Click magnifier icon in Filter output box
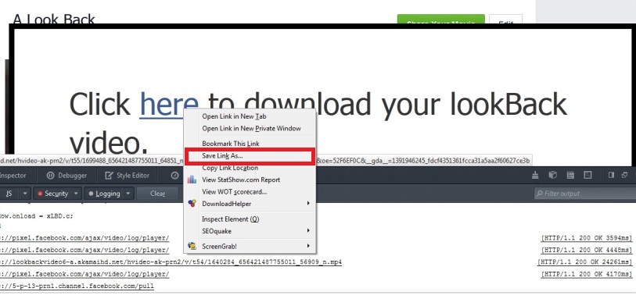The height and width of the screenshot is (299, 636). tap(540, 194)
